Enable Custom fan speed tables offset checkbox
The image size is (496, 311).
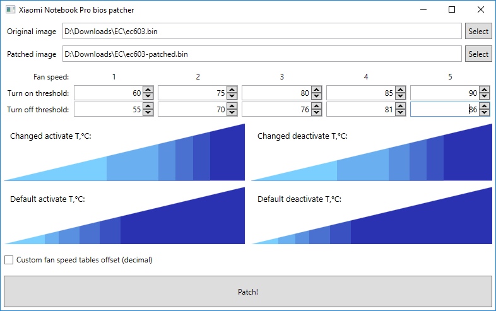[9, 260]
